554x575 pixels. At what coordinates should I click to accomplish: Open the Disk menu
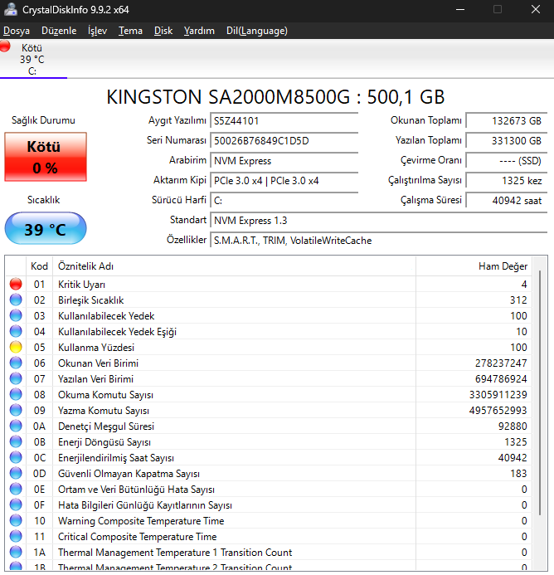tap(163, 31)
